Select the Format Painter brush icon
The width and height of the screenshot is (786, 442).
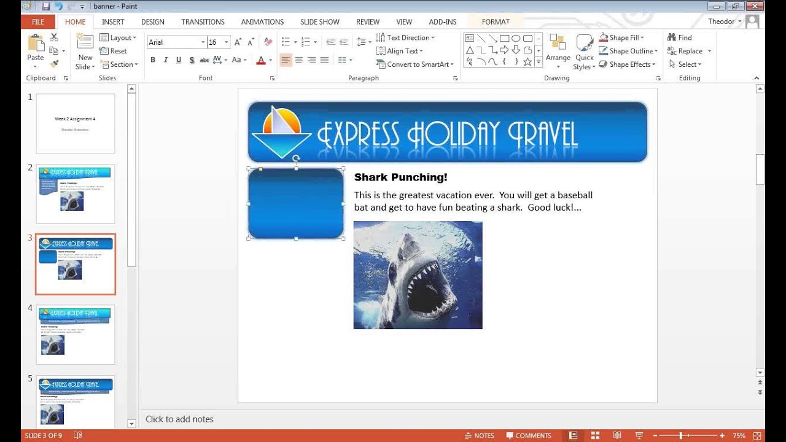(54, 64)
